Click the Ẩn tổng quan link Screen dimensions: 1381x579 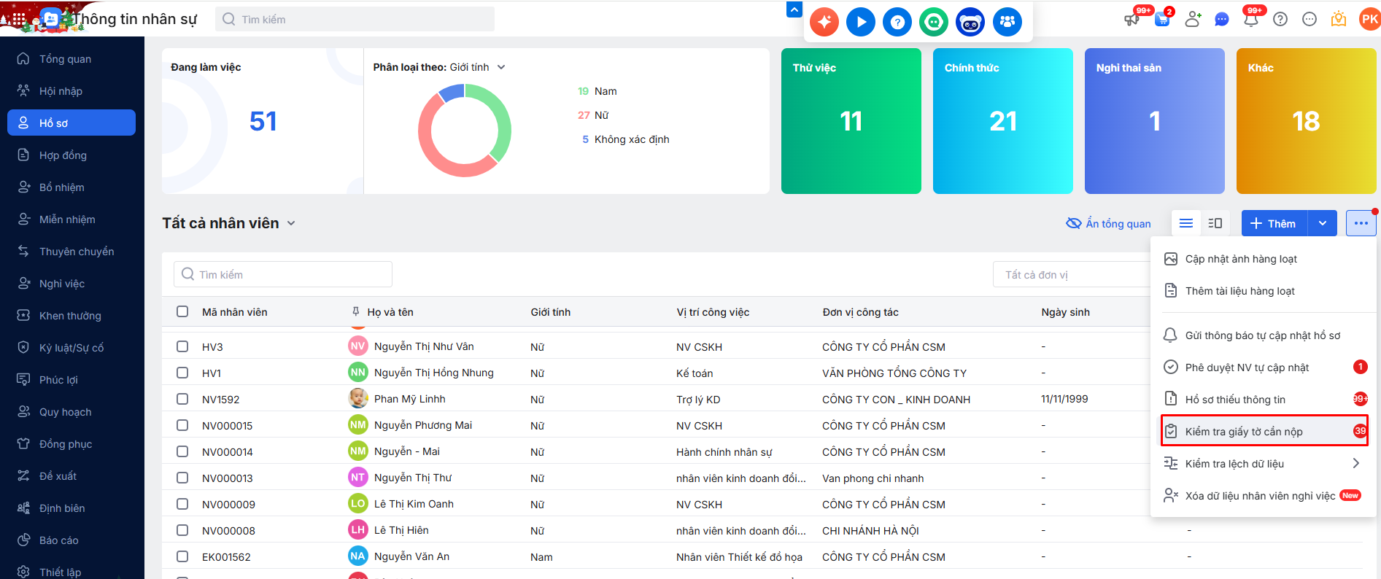[x=1109, y=223]
